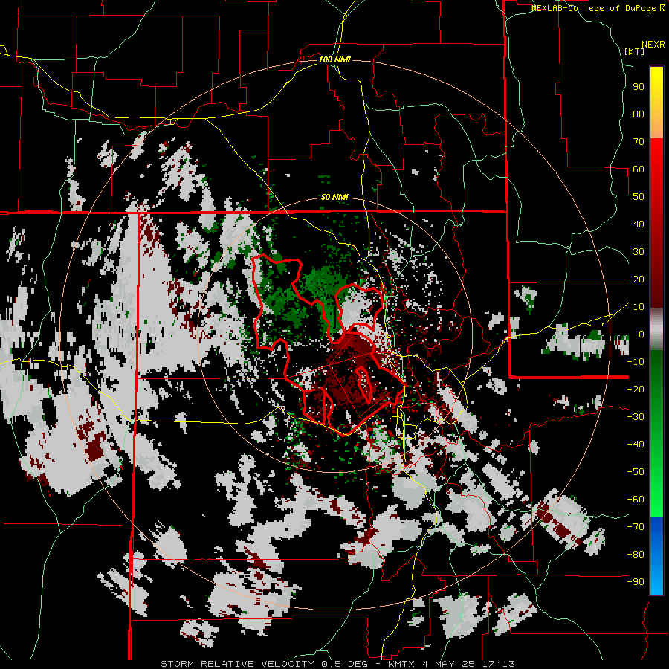Select the 50 value on velocity scale
669x669 pixels.
tap(639, 197)
